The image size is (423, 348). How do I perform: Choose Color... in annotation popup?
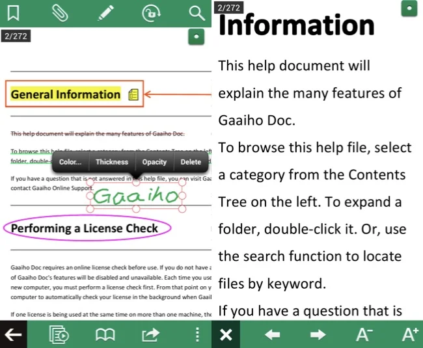point(70,162)
